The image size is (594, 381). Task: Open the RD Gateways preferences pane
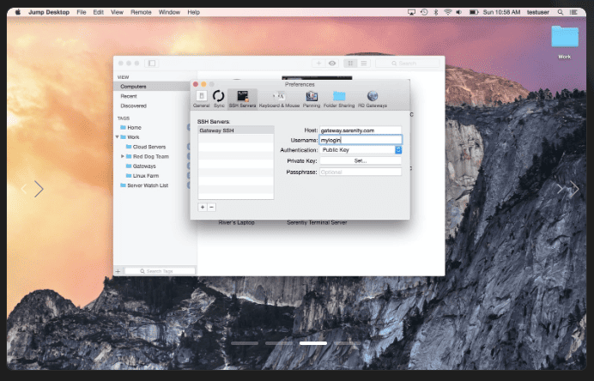point(373,100)
